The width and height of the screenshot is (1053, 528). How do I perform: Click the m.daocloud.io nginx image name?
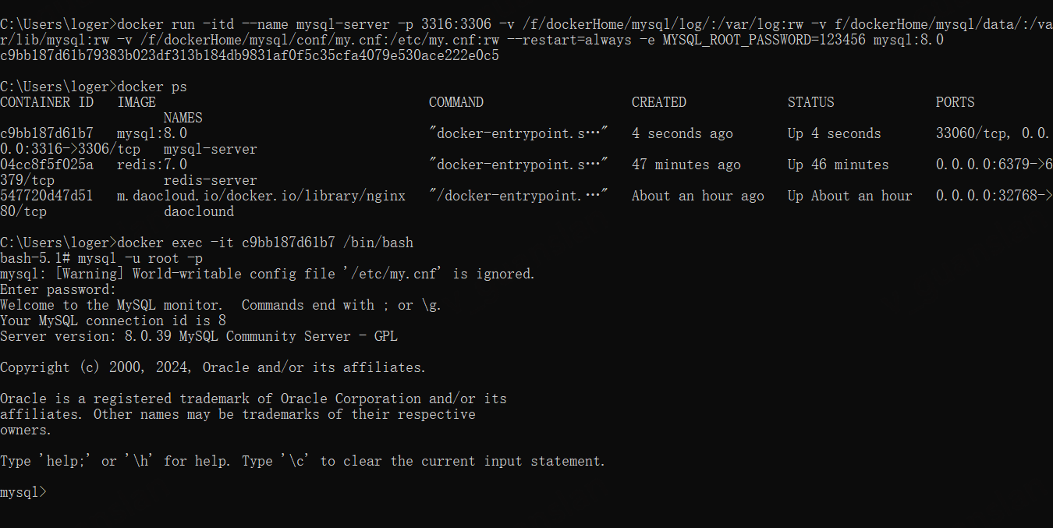[x=261, y=196]
